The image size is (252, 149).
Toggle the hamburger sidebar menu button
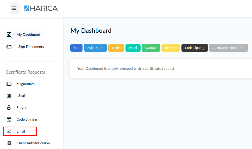(x=14, y=8)
